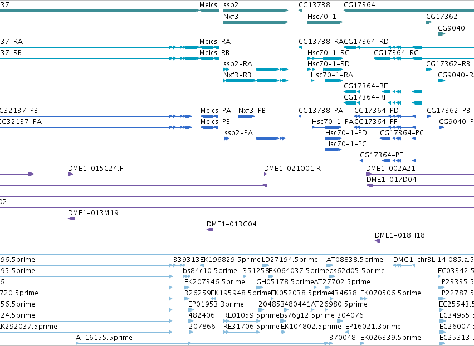The height and width of the screenshot is (346, 474).
Task: Select protein Nxf3-PB
Action: tap(252, 111)
